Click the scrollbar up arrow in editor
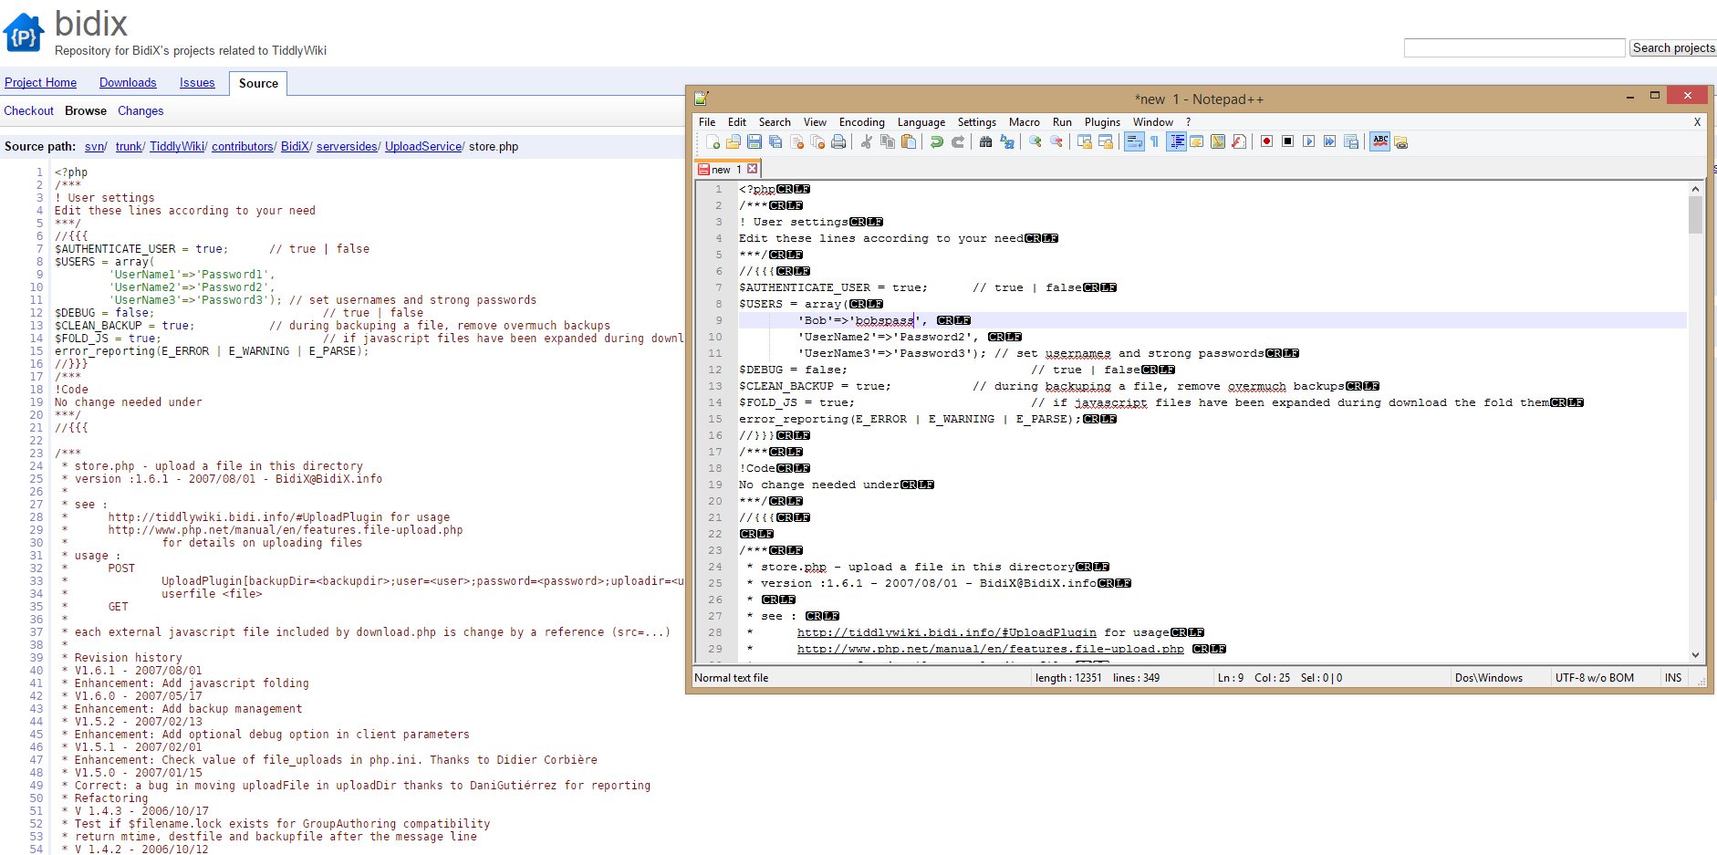 (1695, 189)
